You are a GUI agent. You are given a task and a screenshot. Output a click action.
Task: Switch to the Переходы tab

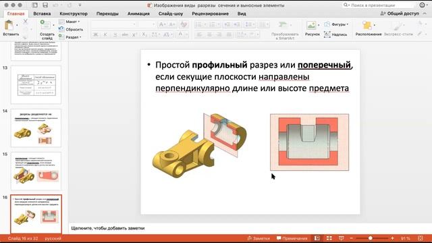point(107,13)
